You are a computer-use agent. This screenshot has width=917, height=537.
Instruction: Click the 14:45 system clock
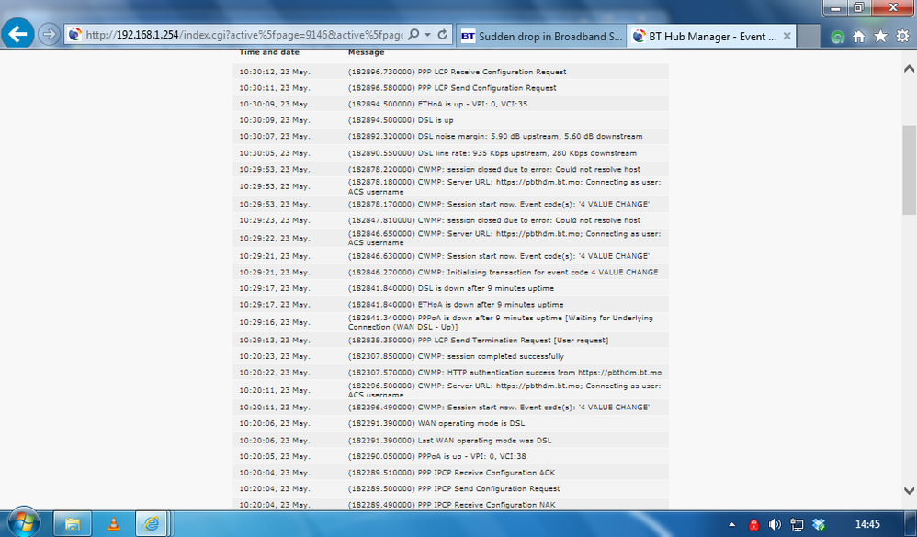pos(867,524)
